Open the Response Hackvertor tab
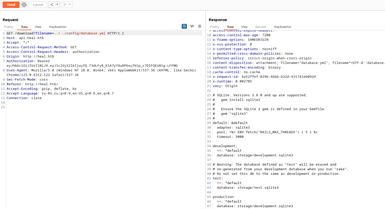The width and height of the screenshot is (385, 209). point(283,27)
